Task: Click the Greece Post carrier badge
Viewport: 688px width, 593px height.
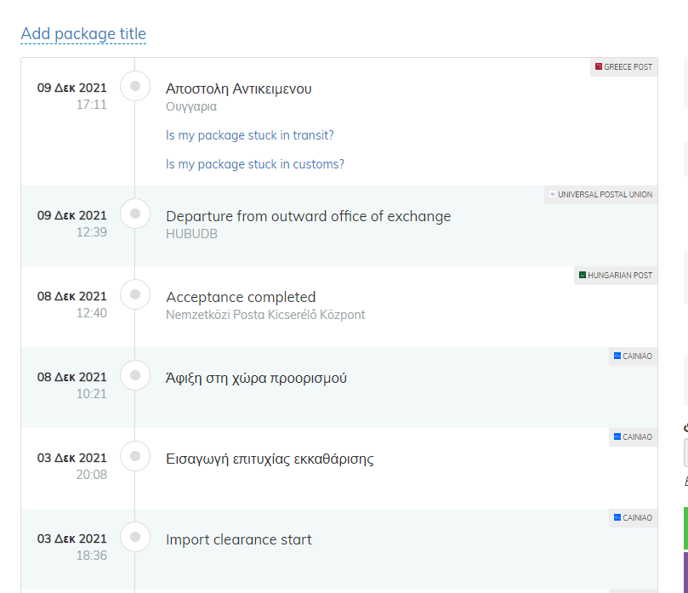Action: point(623,66)
